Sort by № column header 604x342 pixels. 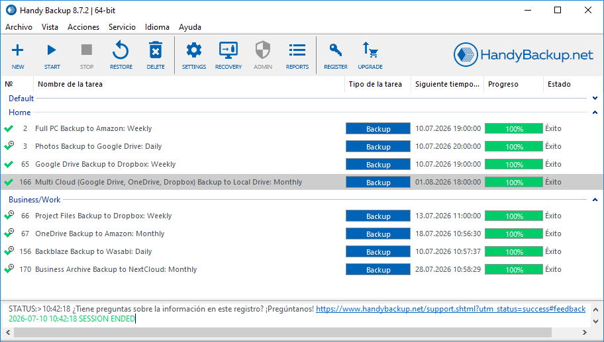[17, 84]
